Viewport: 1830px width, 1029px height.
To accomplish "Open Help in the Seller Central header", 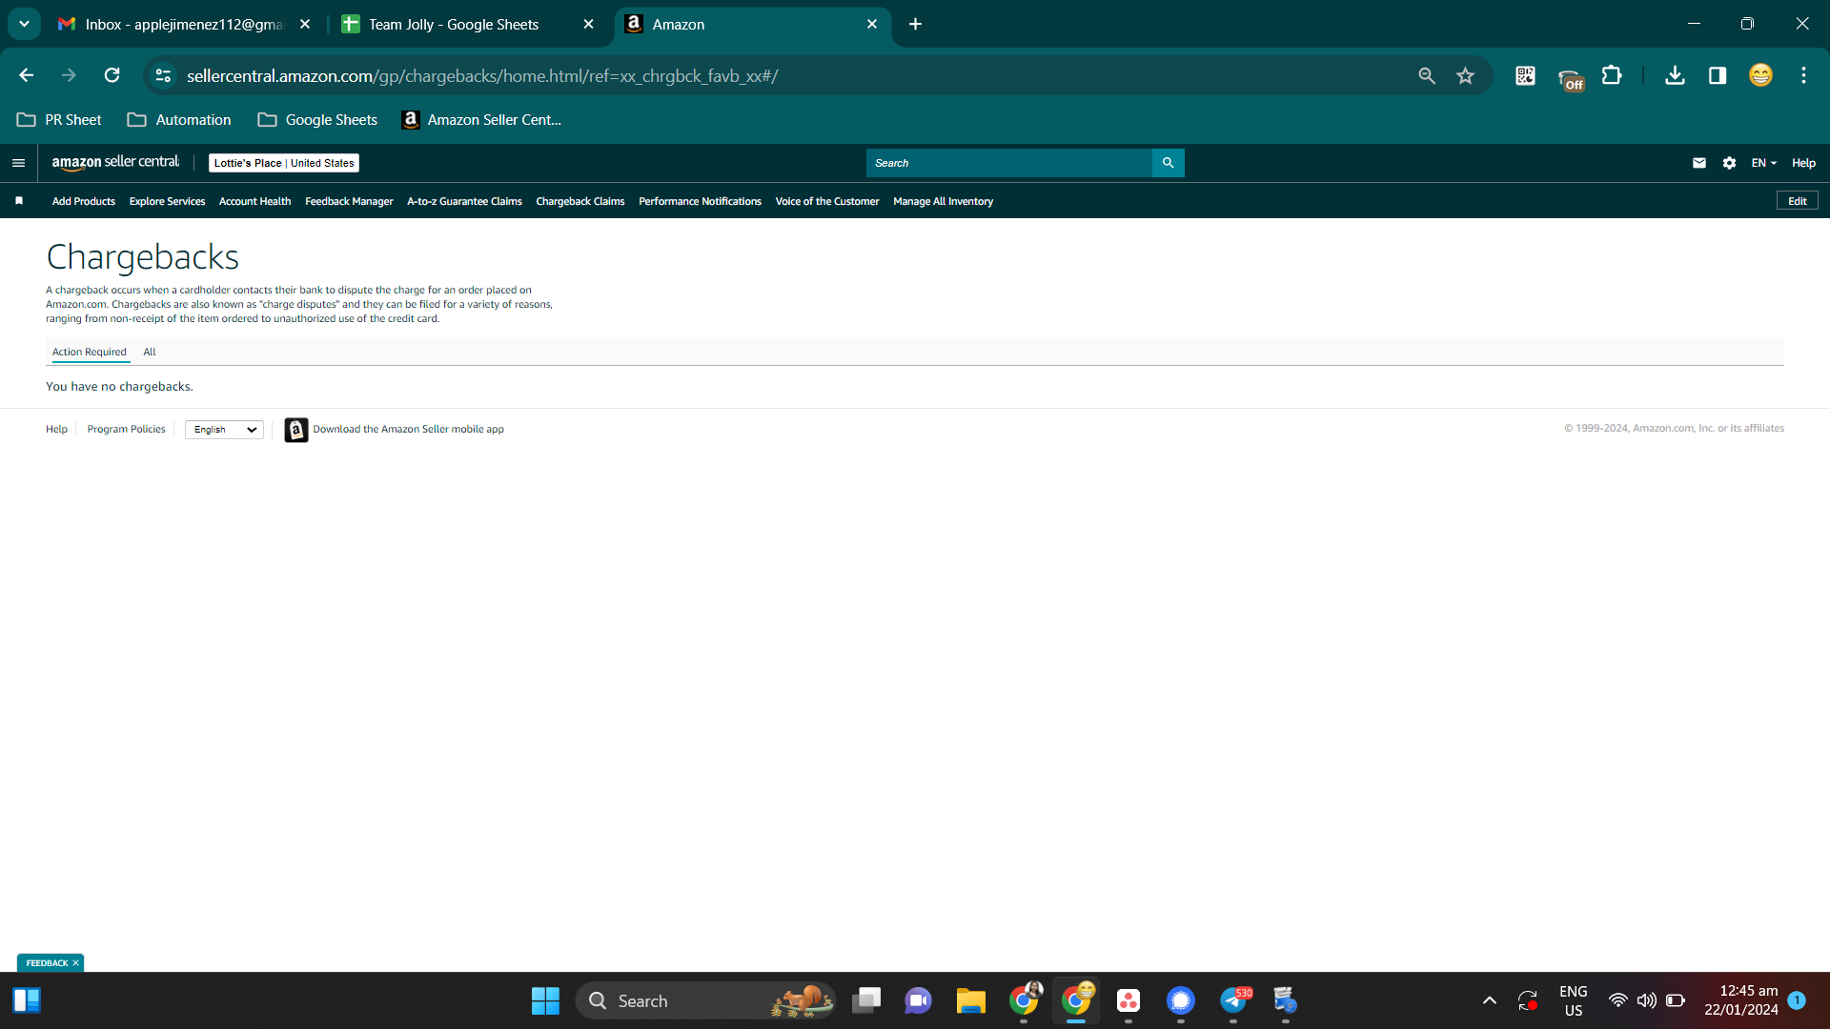I will [x=1803, y=163].
